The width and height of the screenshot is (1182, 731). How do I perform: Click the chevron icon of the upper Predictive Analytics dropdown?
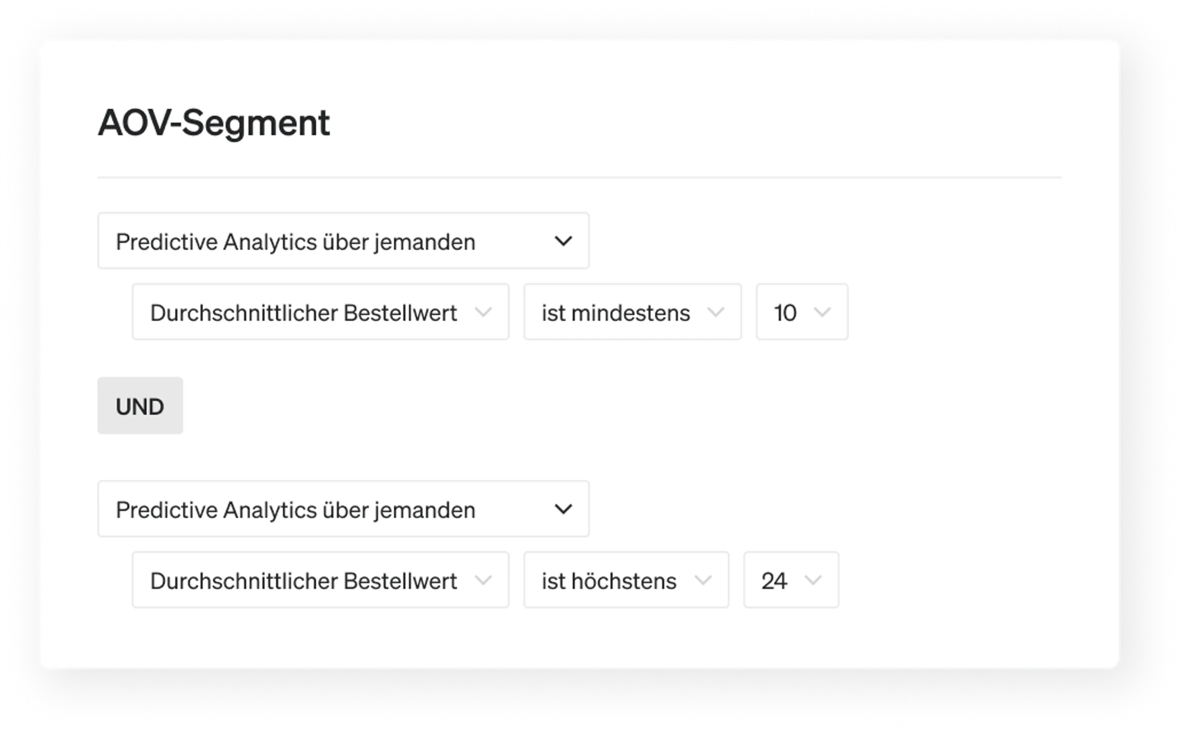[x=563, y=241]
